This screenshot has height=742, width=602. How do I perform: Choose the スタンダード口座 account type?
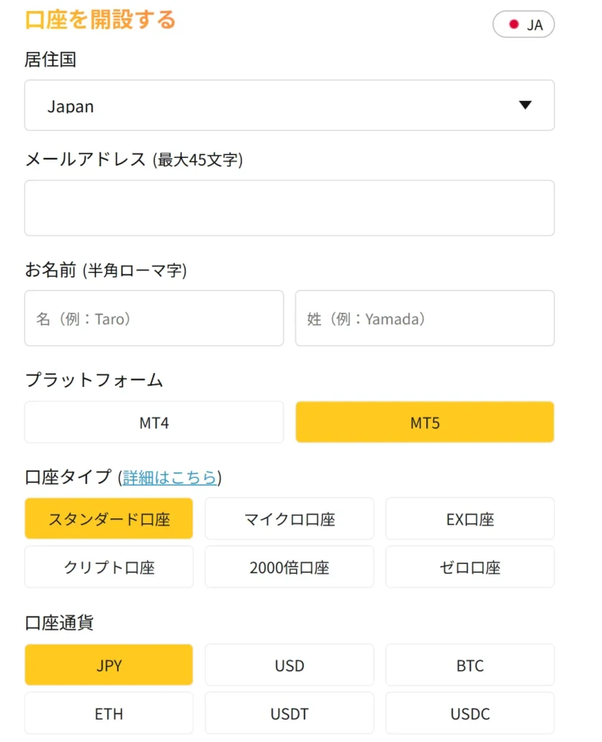(x=109, y=519)
